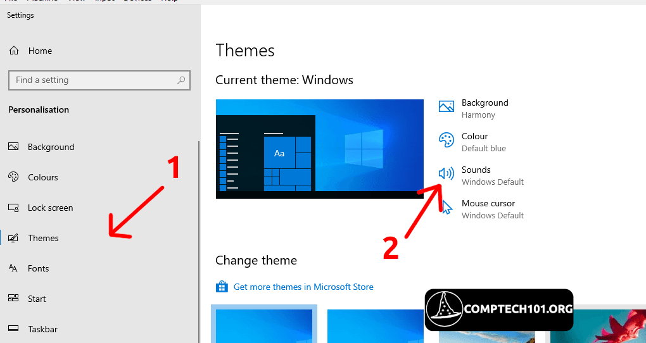Viewport: 646px width, 343px height.
Task: Open the Start settings in the sidebar
Action: pyautogui.click(x=27, y=299)
